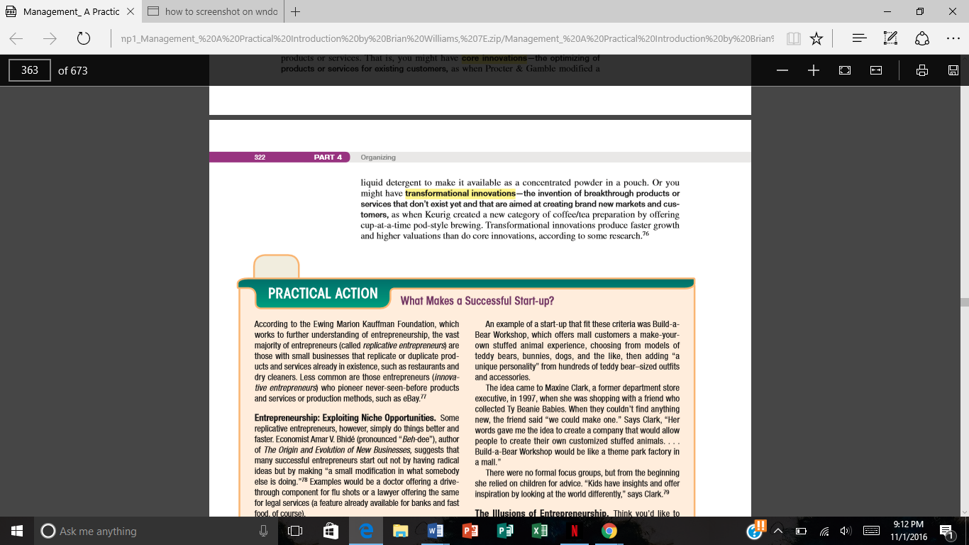Fit the PDF to window width
This screenshot has height=545, width=969.
coord(876,70)
